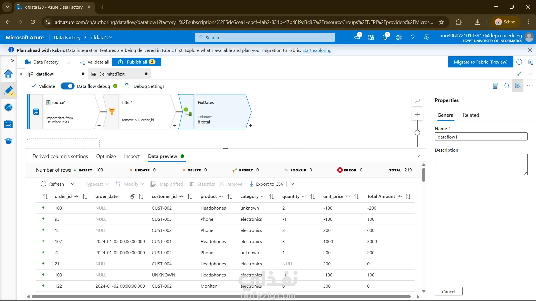
Task: Open the Home icon in left sidebar
Action: point(8,74)
